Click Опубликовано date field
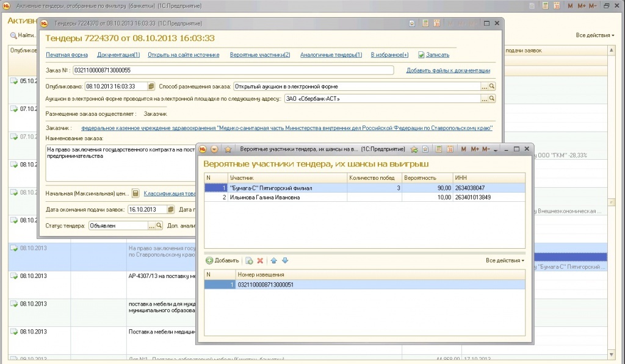The image size is (625, 364). (x=116, y=87)
